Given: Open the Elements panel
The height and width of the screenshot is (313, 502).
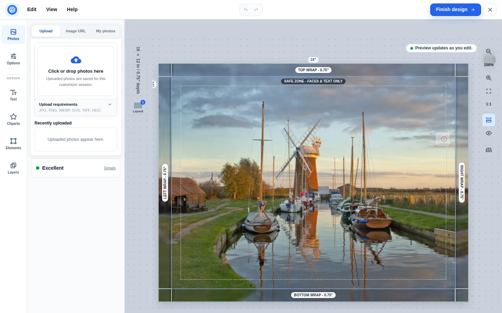Looking at the screenshot, I should pyautogui.click(x=13, y=144).
